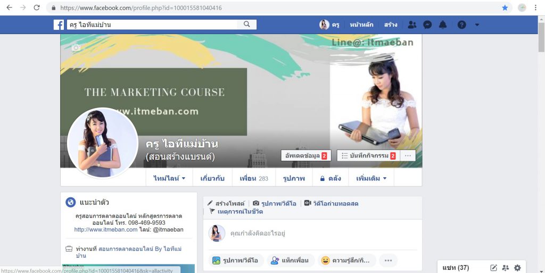Open the คลัง archive tab

[331, 178]
